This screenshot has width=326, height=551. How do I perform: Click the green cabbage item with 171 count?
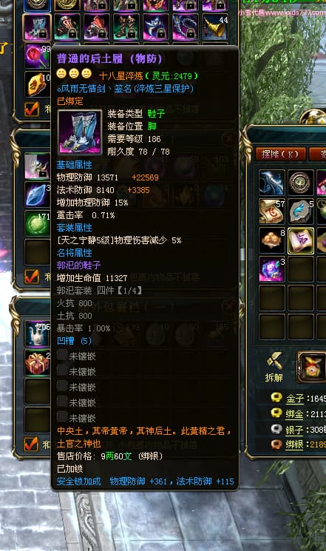pyautogui.click(x=38, y=223)
